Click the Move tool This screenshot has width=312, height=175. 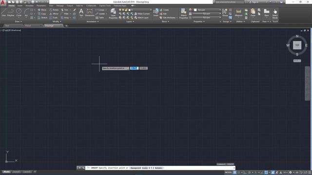tap(42, 10)
